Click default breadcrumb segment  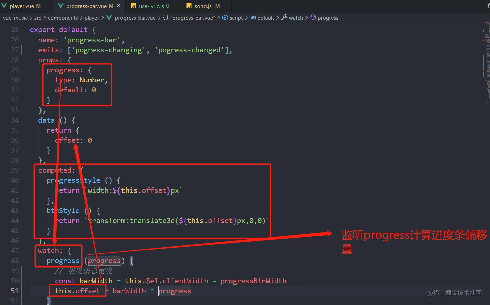(266, 18)
